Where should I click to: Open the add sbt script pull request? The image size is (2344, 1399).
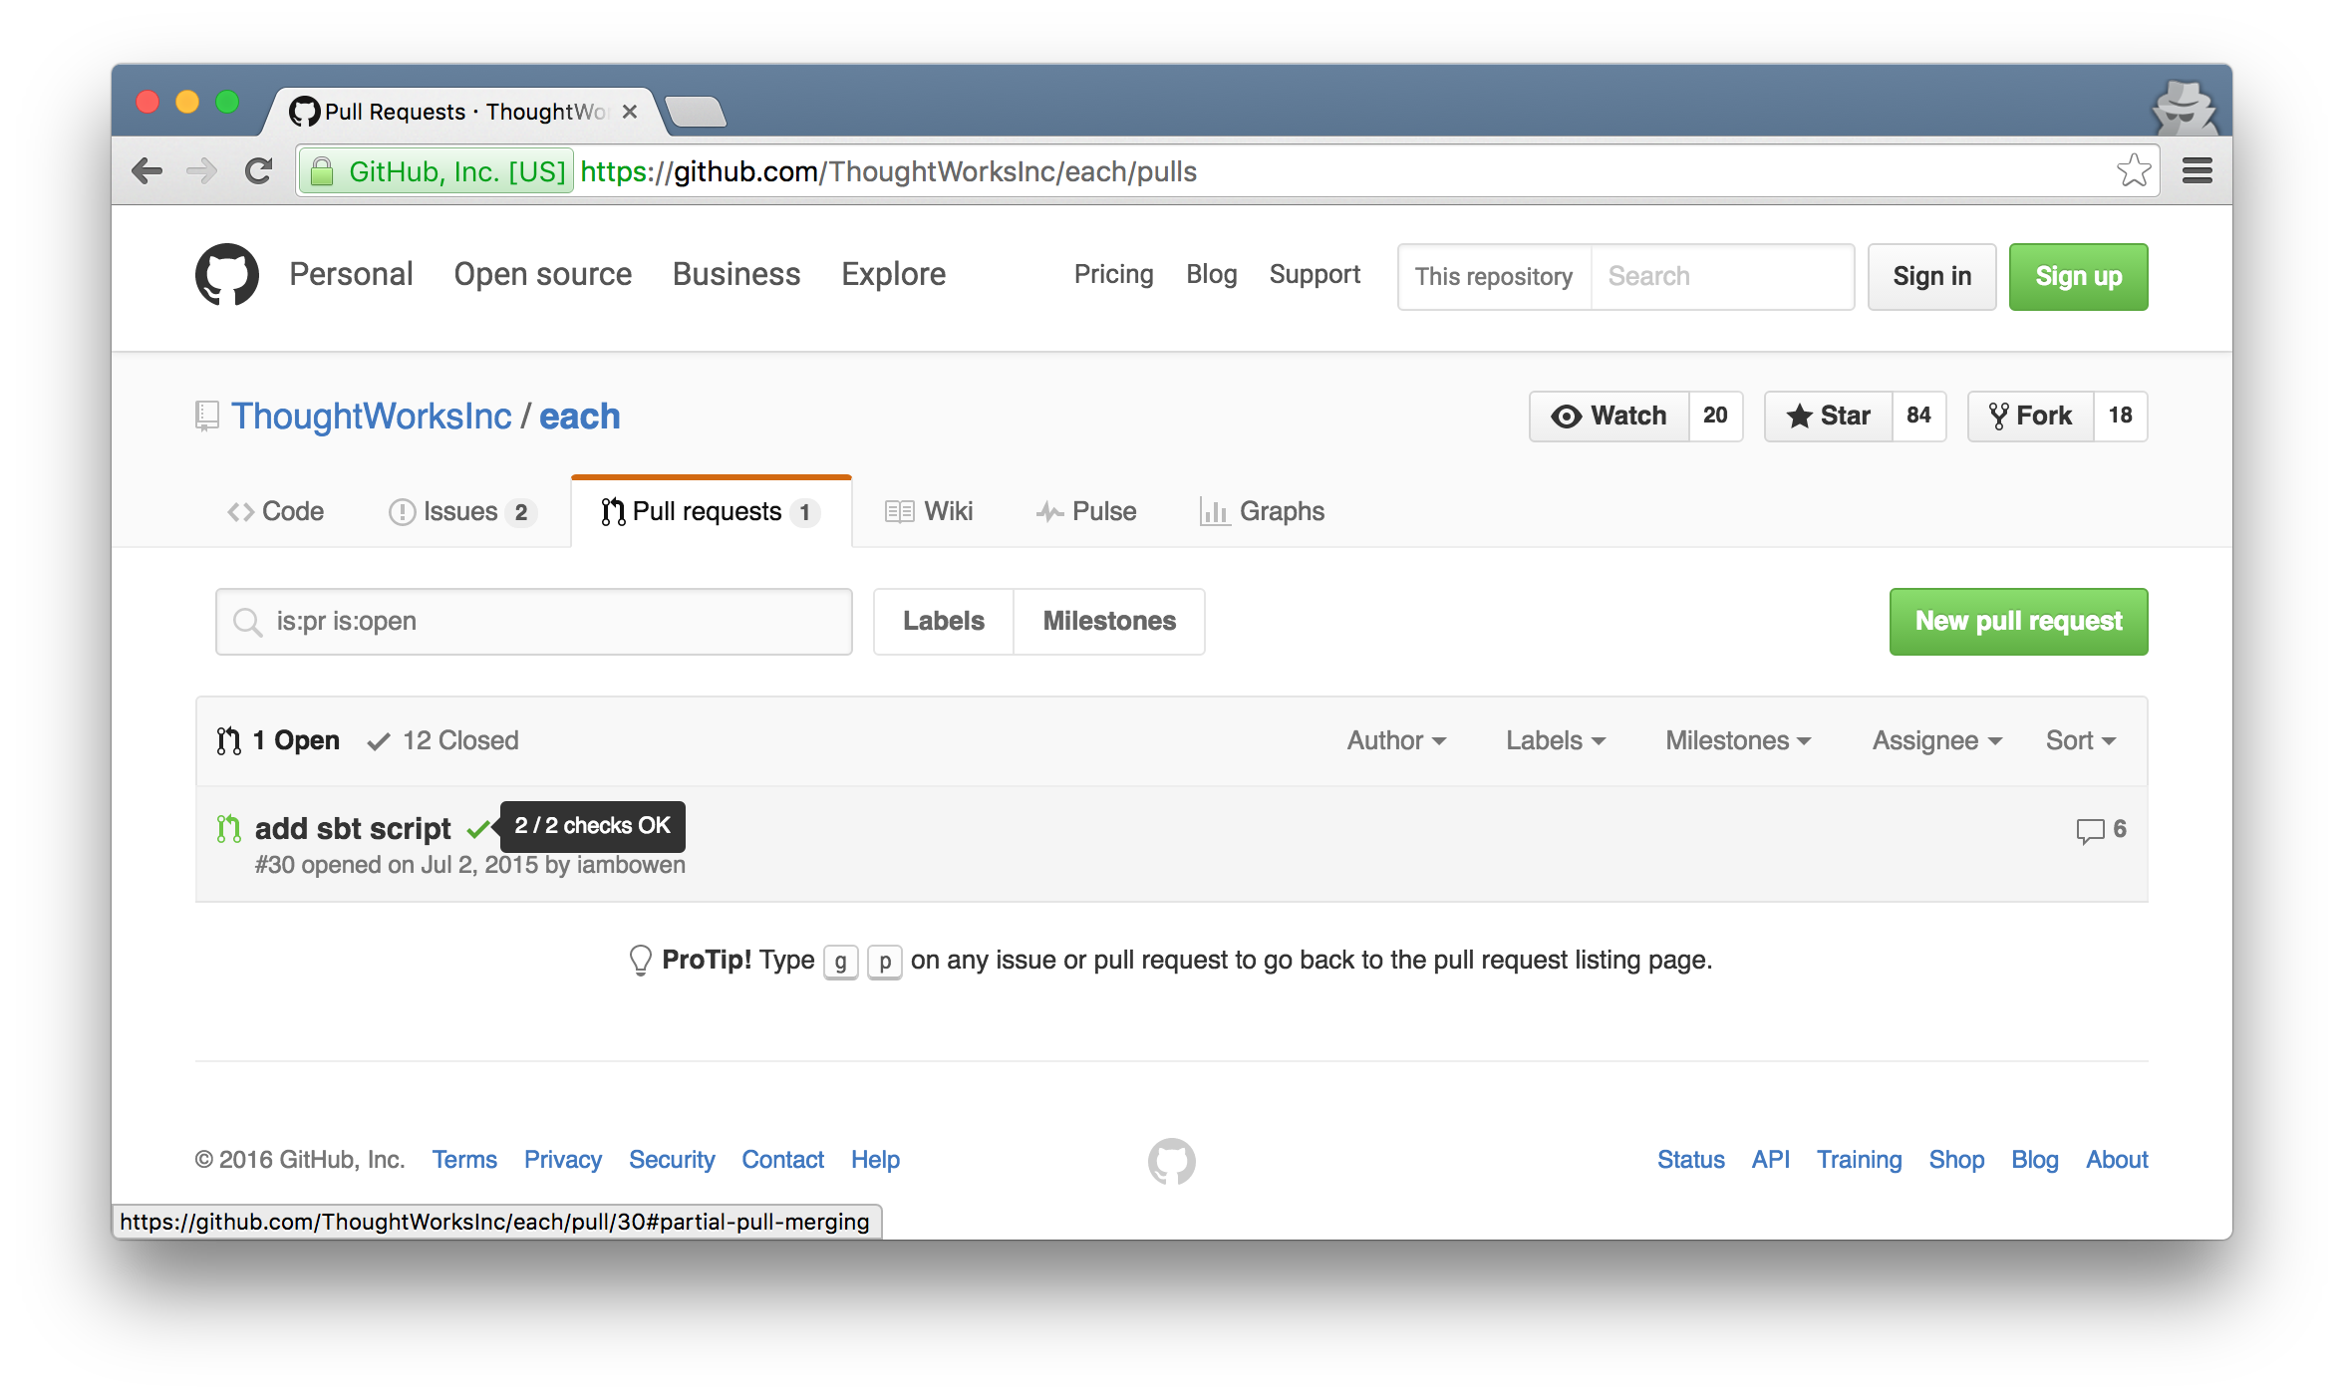pos(353,828)
